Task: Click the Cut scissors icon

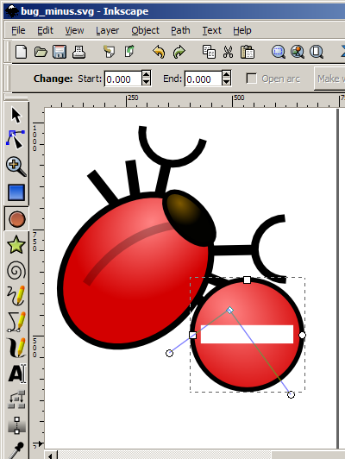Action: 228,52
